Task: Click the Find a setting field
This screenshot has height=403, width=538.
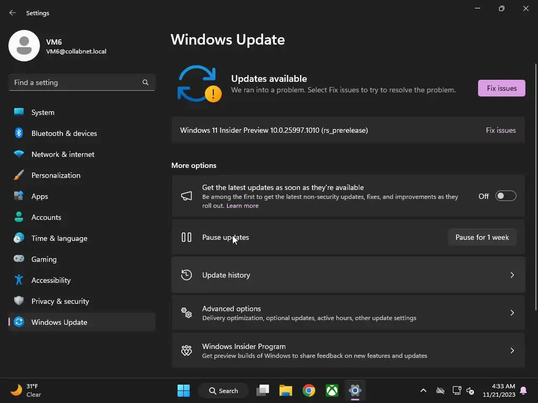Action: click(81, 82)
